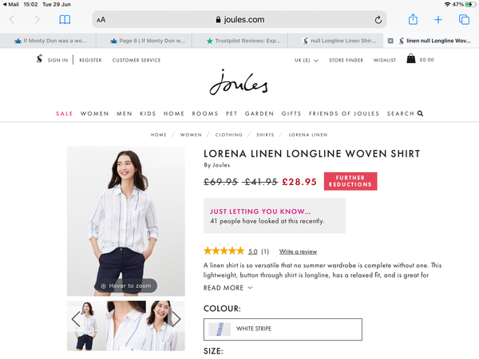This screenshot has width=479, height=359.
Task: Open the shopping bag icon
Action: pos(410,59)
